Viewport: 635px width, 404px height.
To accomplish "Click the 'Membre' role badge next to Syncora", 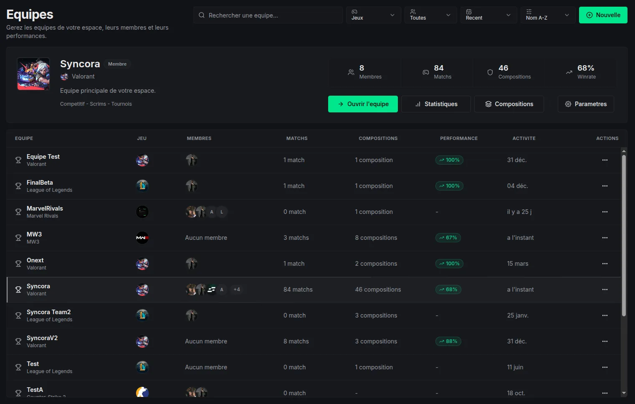I will tap(117, 64).
